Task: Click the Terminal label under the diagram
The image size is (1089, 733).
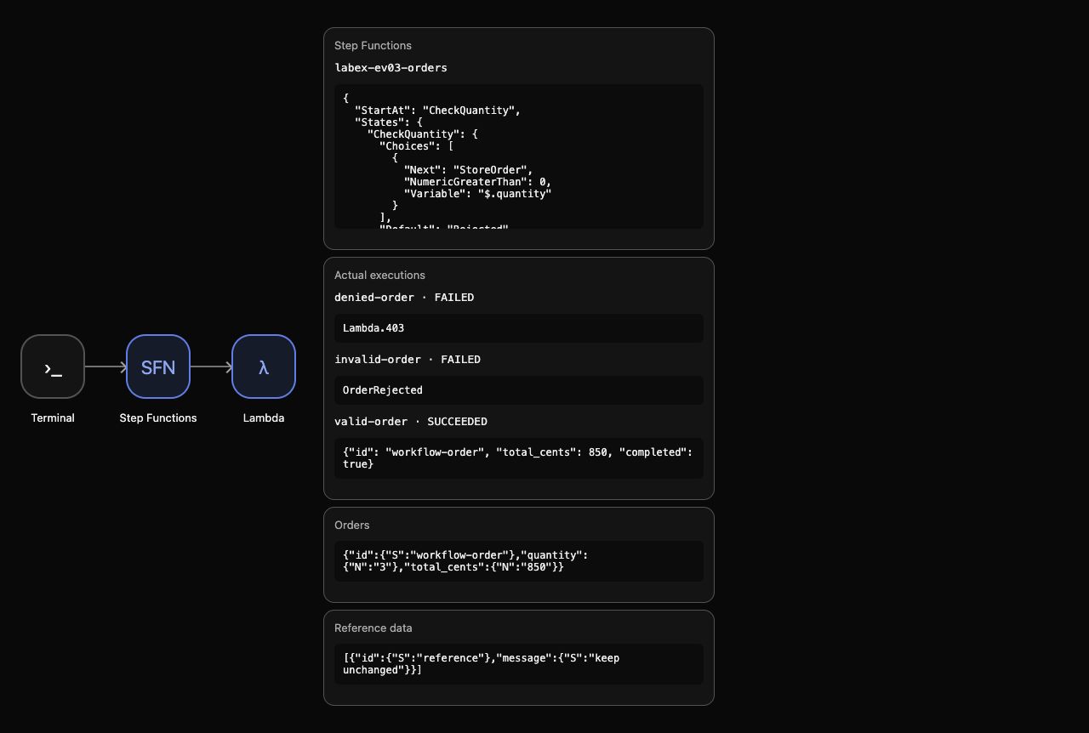Action: [x=53, y=418]
